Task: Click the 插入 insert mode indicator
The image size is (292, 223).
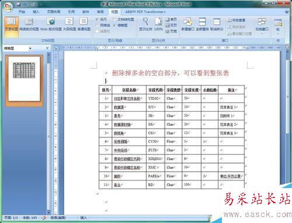Action: pyautogui.click(x=84, y=218)
